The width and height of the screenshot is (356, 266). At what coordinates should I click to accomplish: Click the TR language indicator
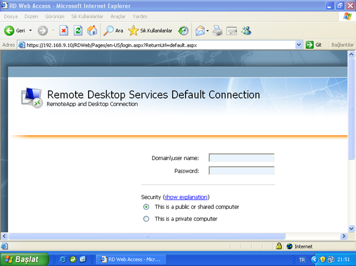click(302, 260)
